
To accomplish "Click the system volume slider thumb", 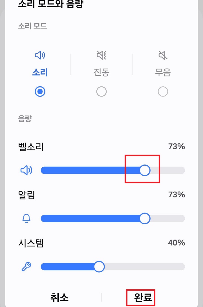I will 99,266.
